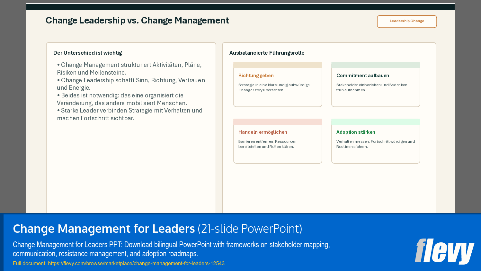481x271 pixels.
Task: Click the mint bar above Adoption stärken
Action: (x=376, y=122)
